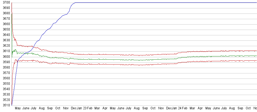Select the green middle line near 3600
The height and width of the screenshot is (112, 257).
click(122, 59)
